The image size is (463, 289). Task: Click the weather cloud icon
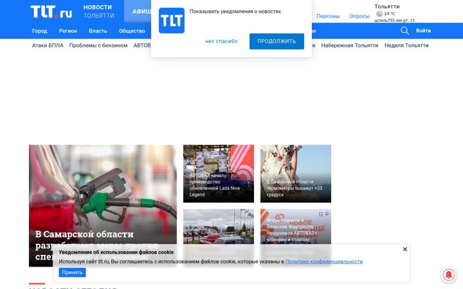click(x=379, y=13)
